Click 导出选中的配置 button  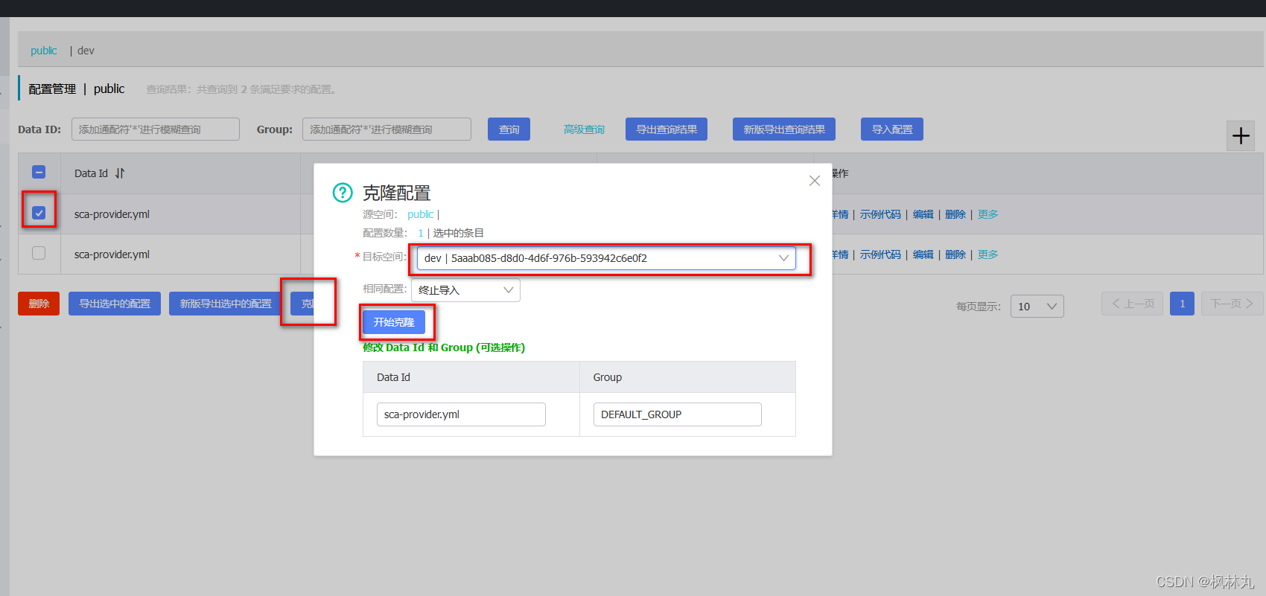coord(115,304)
